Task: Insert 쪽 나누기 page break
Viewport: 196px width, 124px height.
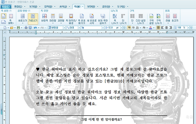Action: point(115,19)
